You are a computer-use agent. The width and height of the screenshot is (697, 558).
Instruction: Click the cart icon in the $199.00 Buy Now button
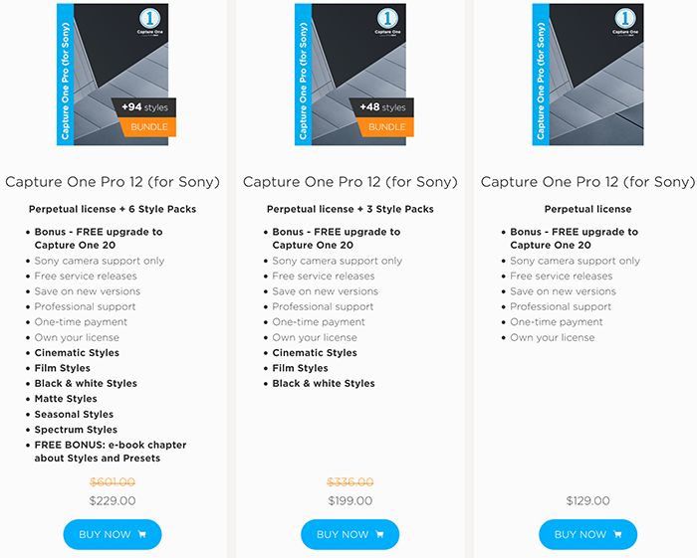[x=379, y=534]
